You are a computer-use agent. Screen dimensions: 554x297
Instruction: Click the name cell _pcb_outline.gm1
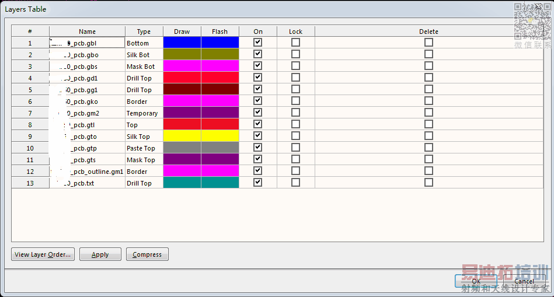tap(87, 172)
